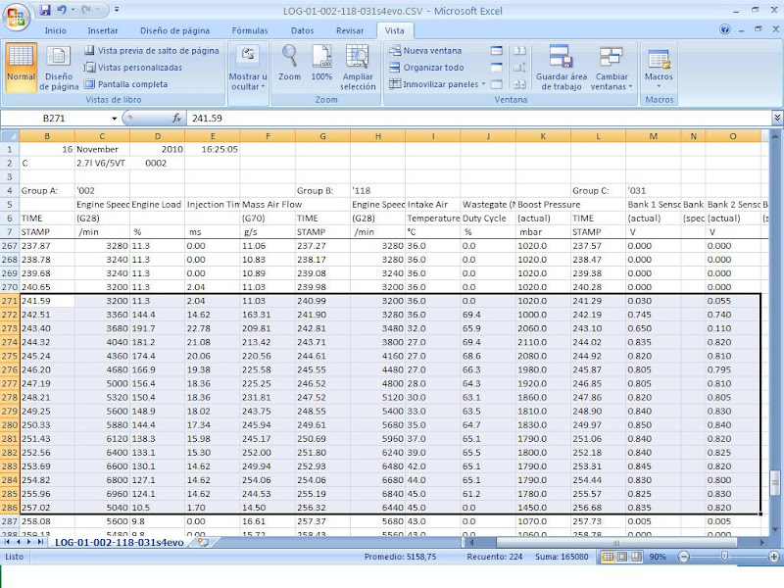Select Normal view button in status bar
Viewport: 784px width, 588px height.
click(x=608, y=557)
